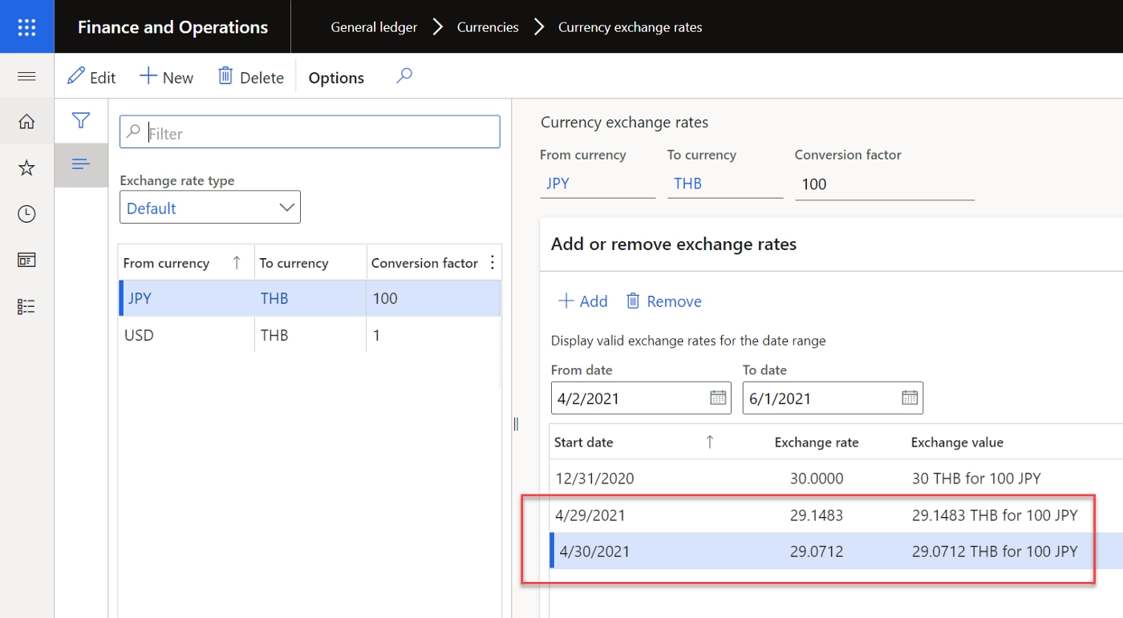Open the Exchange rate type dropdown

coord(210,208)
